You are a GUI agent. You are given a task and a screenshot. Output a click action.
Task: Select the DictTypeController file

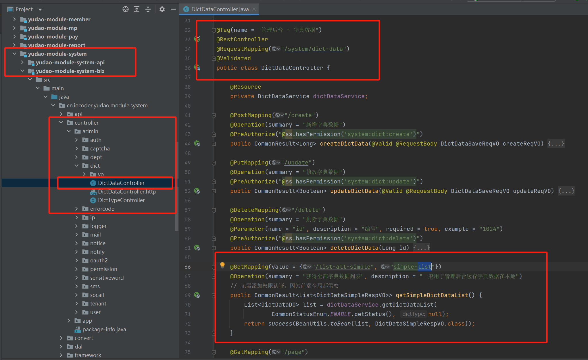point(121,200)
